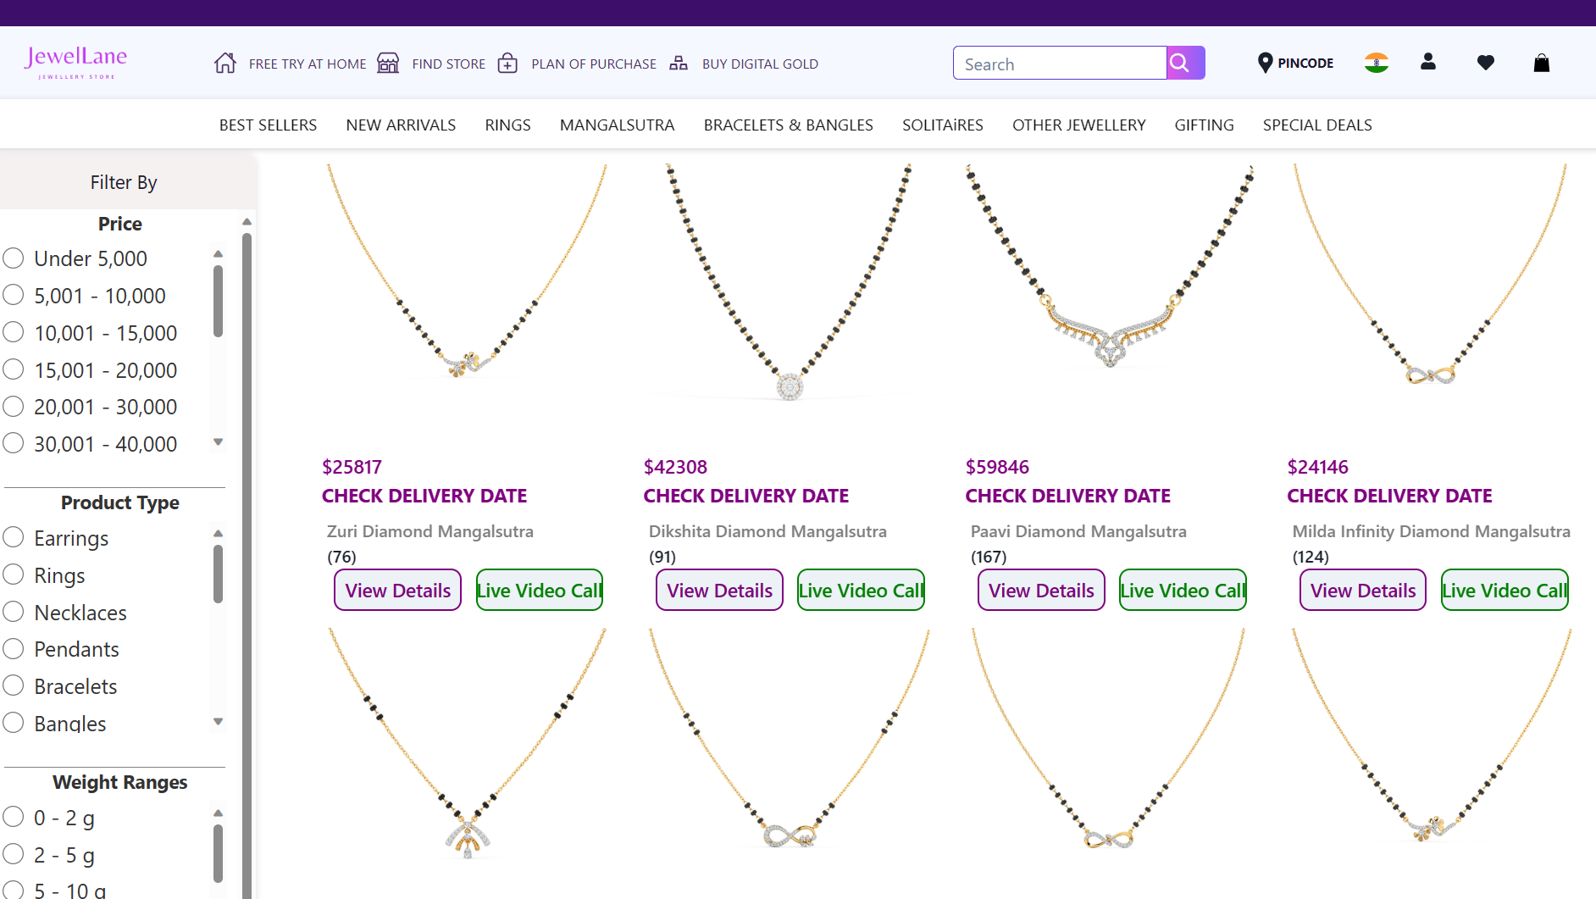The height and width of the screenshot is (899, 1596).
Task: Switch to the NEW ARRIVALS tab
Action: coord(400,125)
